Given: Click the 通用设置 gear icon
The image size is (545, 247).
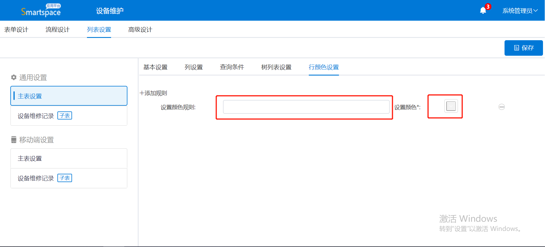Looking at the screenshot, I should coord(13,77).
